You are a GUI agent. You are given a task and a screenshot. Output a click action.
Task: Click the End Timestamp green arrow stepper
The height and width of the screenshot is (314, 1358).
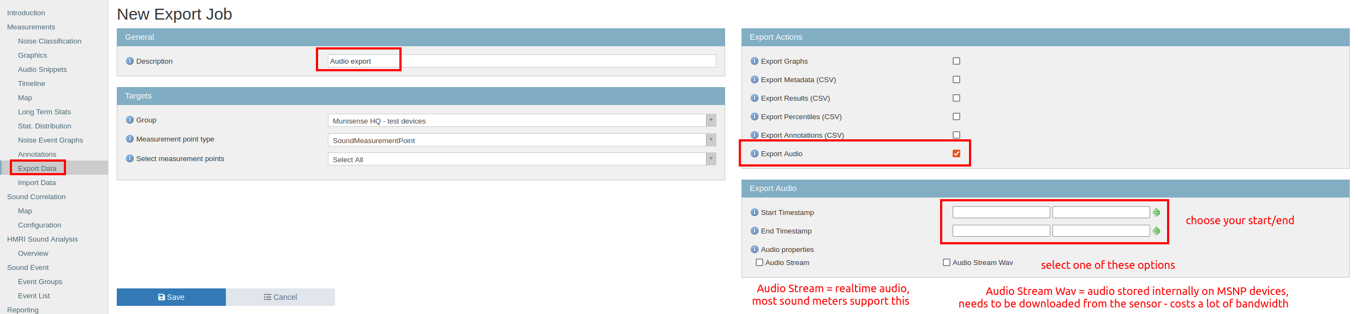tap(1156, 231)
